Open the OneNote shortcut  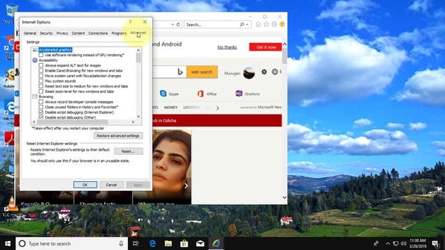click(x=248, y=94)
